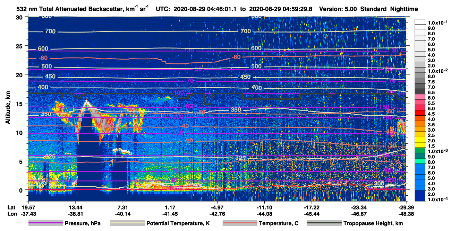Click the Altitude, km axis label
451x231 pixels.
coord(8,108)
